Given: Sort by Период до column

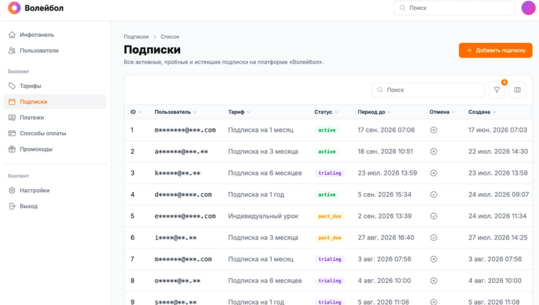Looking at the screenshot, I should pos(374,112).
